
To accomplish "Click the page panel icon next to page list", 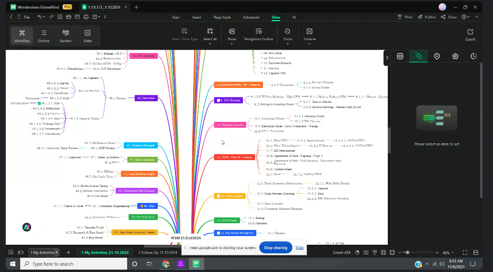I will coord(21,252).
